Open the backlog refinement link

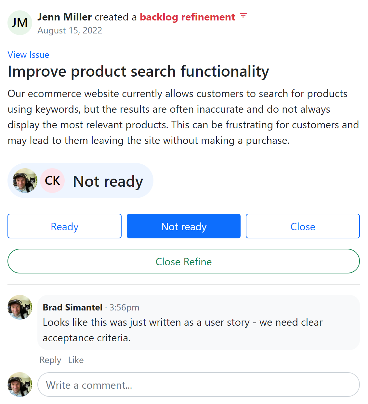pos(188,17)
